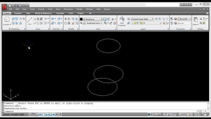Image resolution: width=211 pixels, height=119 pixels.
Task: Click the InfoCenter search binoculars icon
Action: [181, 5]
